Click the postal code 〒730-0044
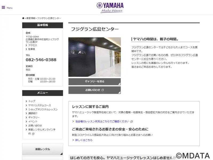213x160 pixels. coord(32,37)
